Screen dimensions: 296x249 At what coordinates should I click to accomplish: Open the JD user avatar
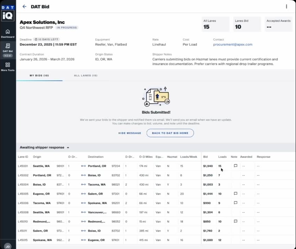(8, 246)
